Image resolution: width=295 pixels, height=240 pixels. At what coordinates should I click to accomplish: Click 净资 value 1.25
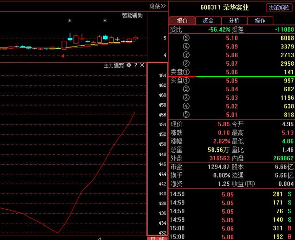[224, 184]
